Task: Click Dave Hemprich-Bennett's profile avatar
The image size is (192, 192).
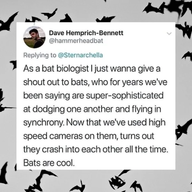Action: click(35, 37)
